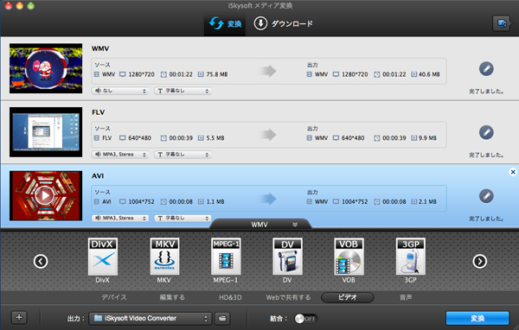This screenshot has height=330, width=519.
Task: Select the 3GP mobile format icon
Action: coord(410,257)
